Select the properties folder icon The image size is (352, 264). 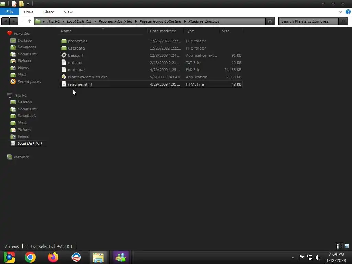pyautogui.click(x=64, y=41)
